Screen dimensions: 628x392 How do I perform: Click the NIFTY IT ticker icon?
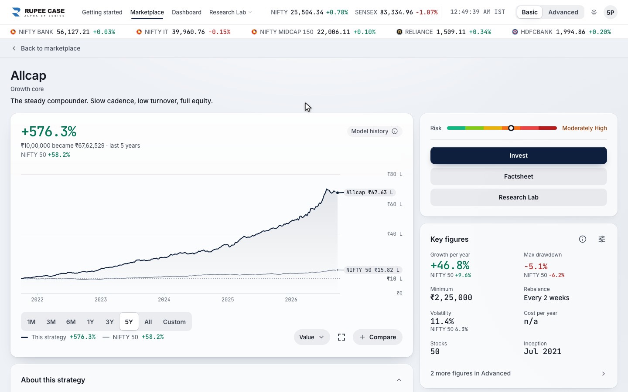click(139, 32)
